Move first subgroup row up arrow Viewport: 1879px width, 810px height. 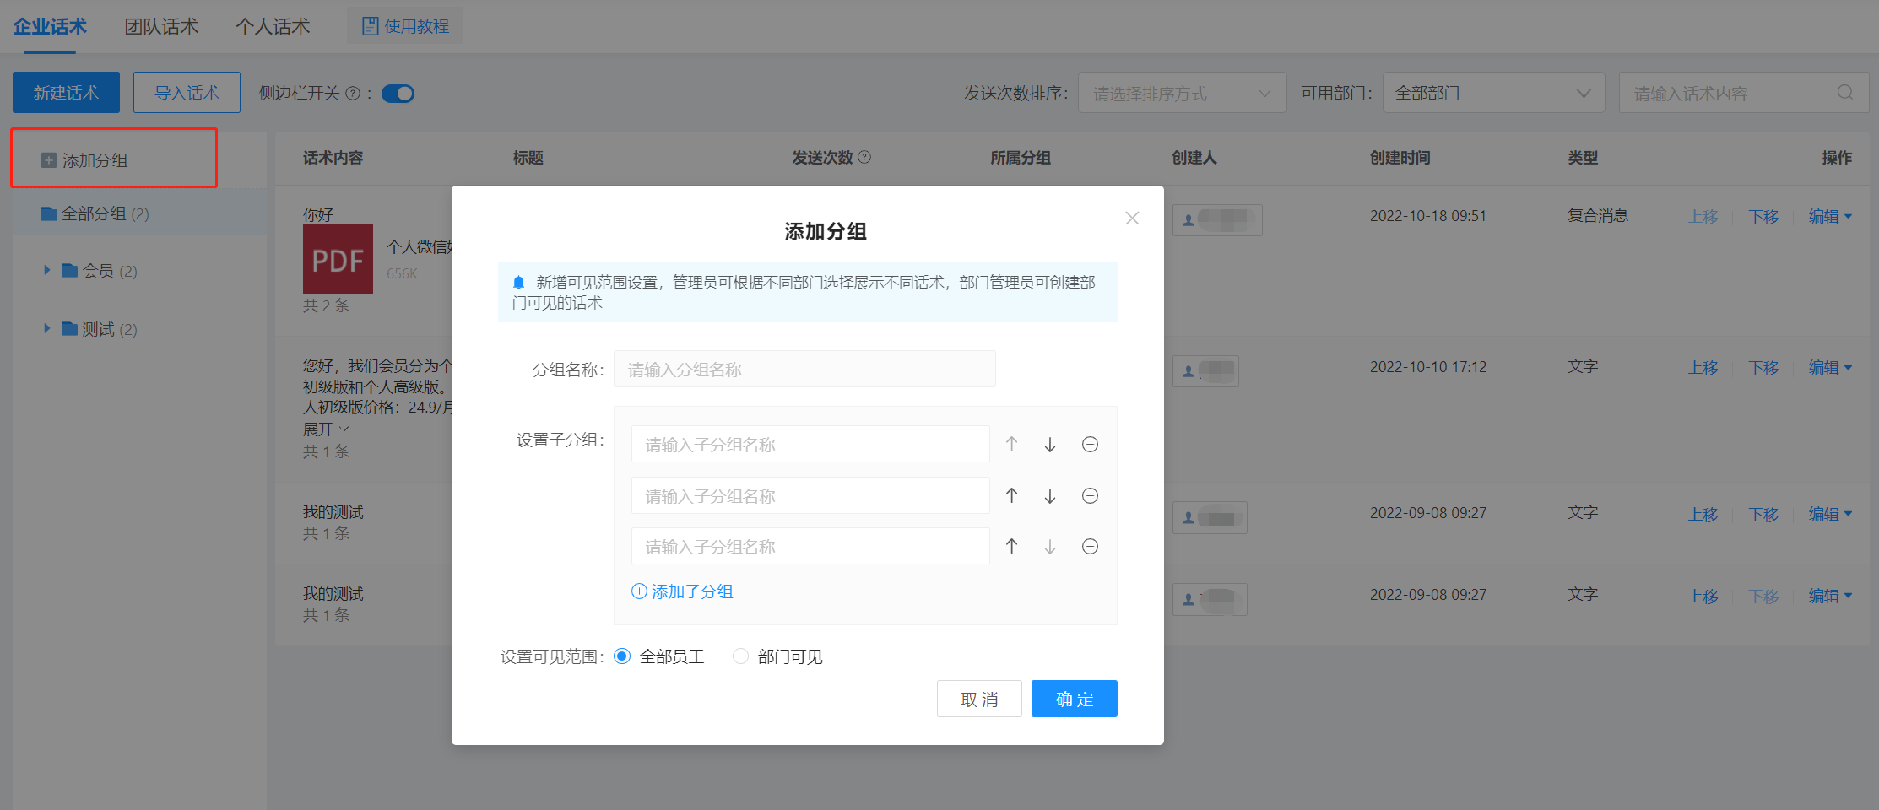[1011, 444]
